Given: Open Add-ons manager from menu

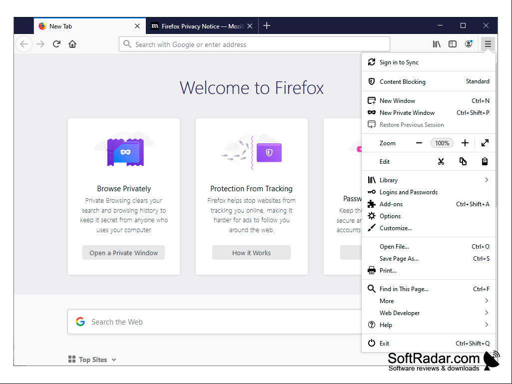Looking at the screenshot, I should (x=429, y=204).
